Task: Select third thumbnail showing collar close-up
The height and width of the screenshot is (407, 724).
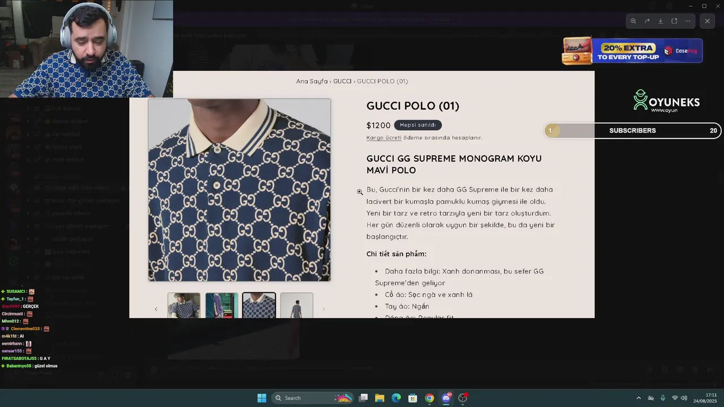Action: pyautogui.click(x=259, y=305)
